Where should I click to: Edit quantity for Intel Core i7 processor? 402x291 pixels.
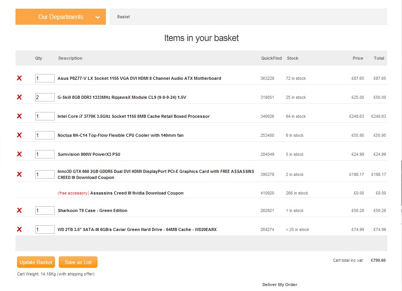coord(45,116)
